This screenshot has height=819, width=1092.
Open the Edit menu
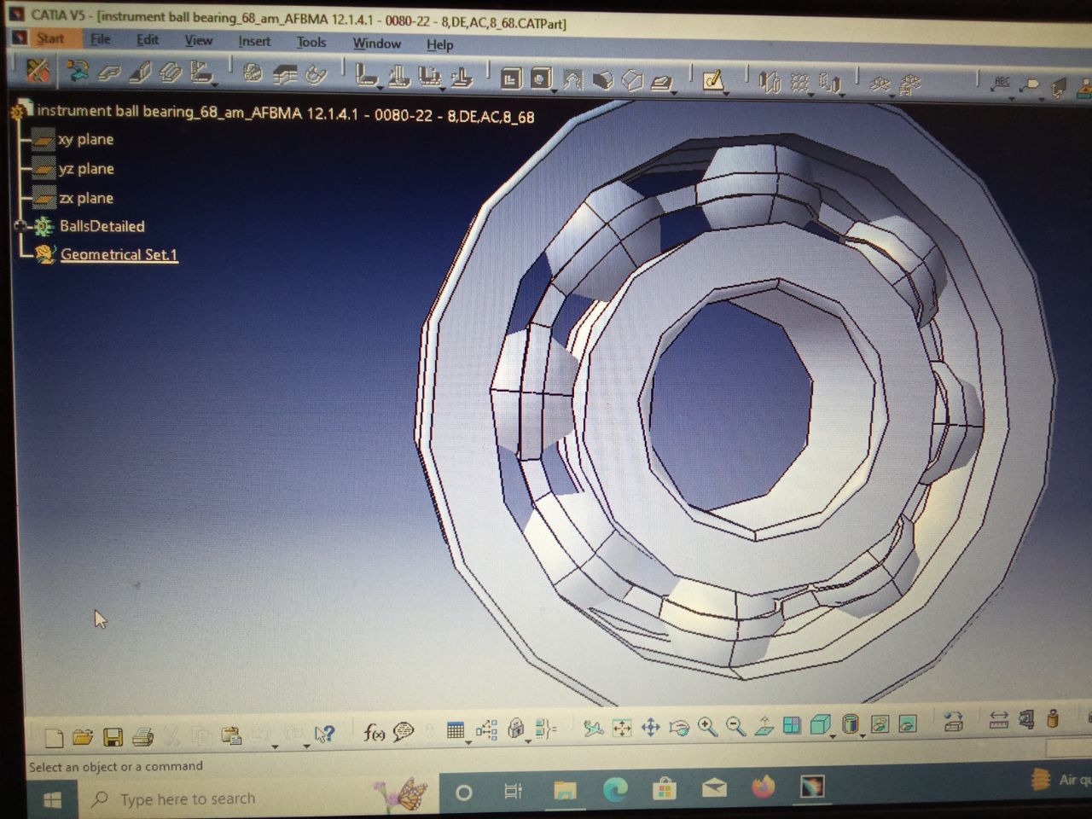tap(148, 39)
